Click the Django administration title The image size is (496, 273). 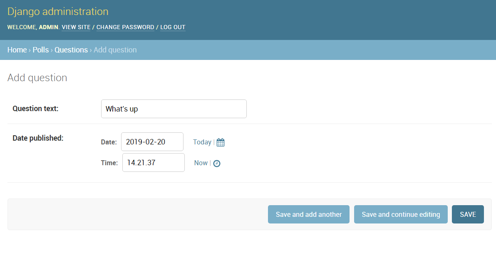(x=58, y=11)
